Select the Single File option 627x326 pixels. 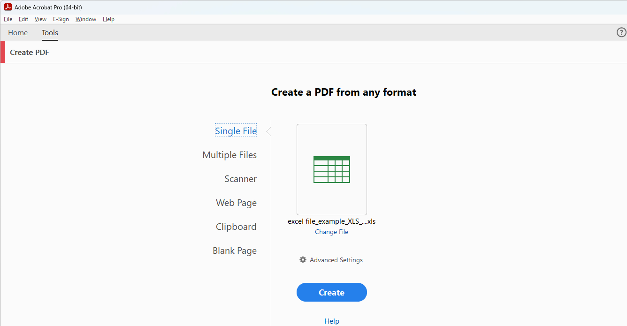236,131
